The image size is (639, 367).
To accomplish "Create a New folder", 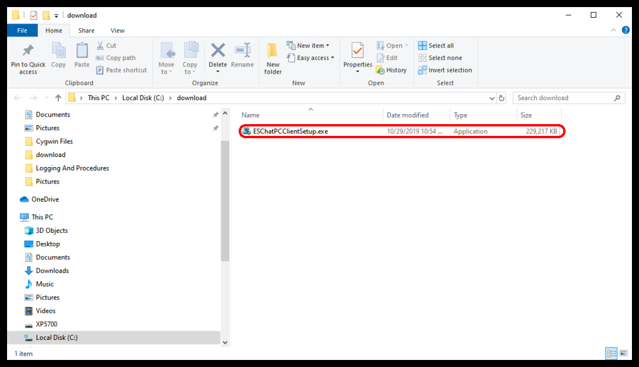I will click(x=273, y=58).
